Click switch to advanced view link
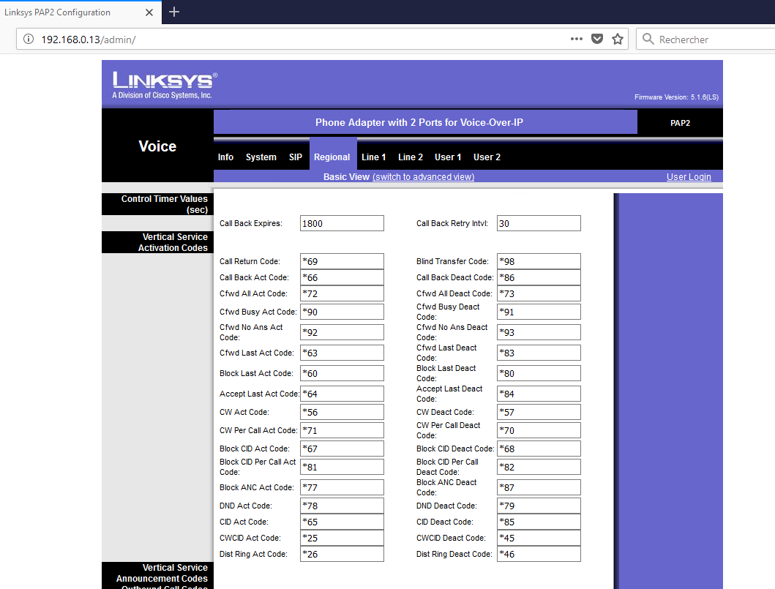The image size is (775, 589). click(x=423, y=177)
